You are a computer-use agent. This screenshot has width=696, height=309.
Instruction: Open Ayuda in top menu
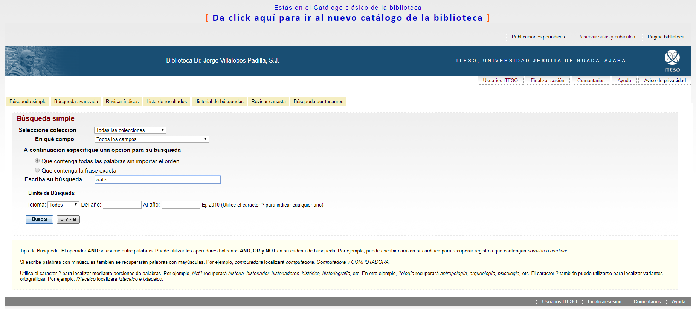click(x=624, y=80)
